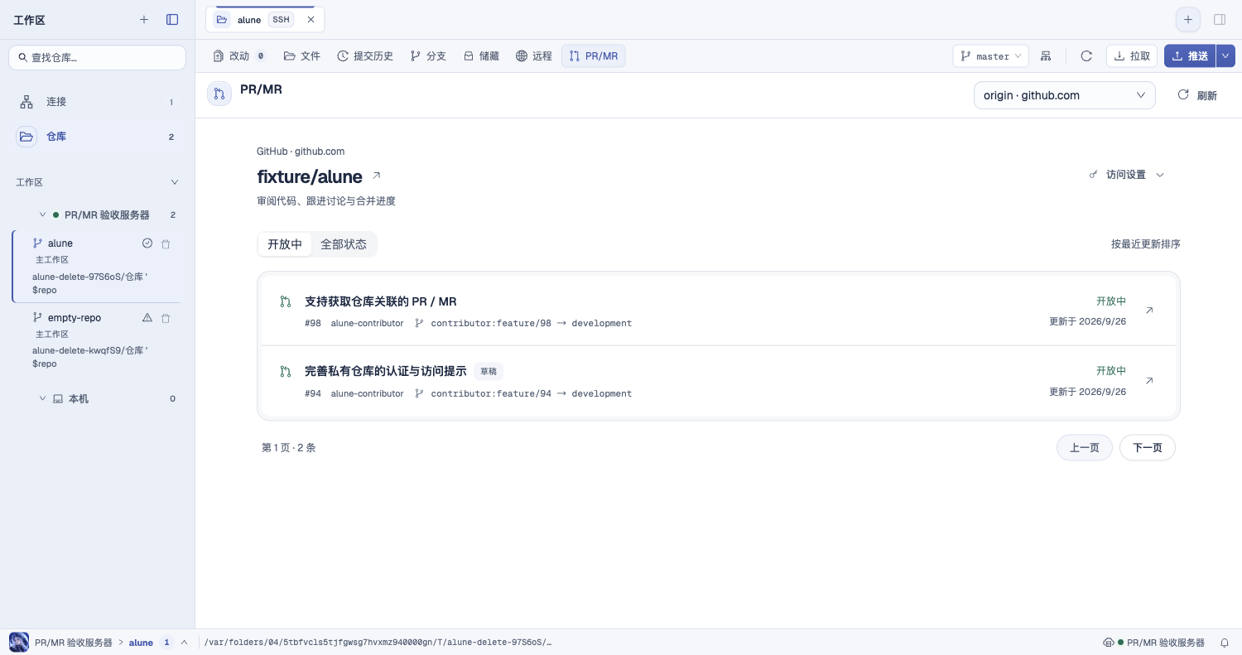Click the 刷新 button
The width and height of the screenshot is (1242, 655).
[1197, 95]
